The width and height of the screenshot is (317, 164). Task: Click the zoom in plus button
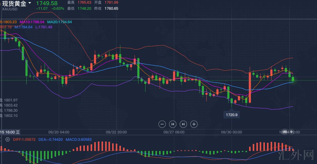click(194, 124)
